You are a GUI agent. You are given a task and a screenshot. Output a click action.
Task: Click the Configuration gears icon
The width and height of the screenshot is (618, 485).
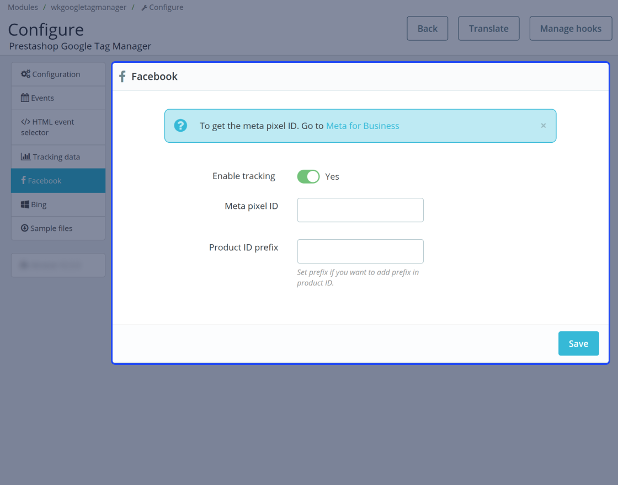pyautogui.click(x=25, y=74)
